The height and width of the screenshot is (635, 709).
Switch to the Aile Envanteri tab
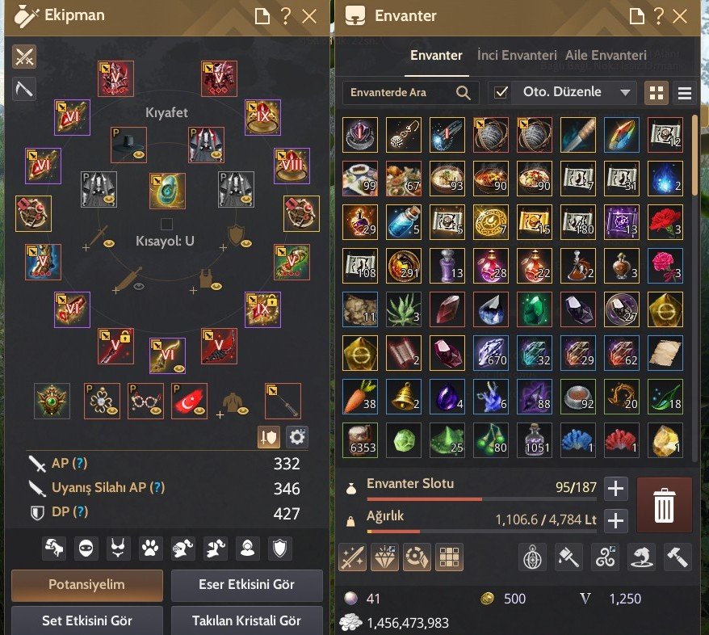click(x=606, y=56)
